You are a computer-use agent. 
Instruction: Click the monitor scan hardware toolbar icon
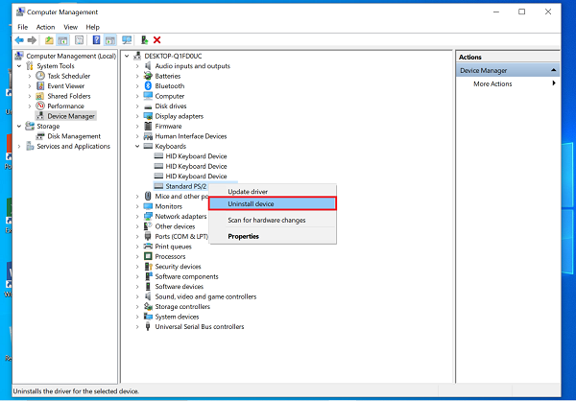pos(127,40)
